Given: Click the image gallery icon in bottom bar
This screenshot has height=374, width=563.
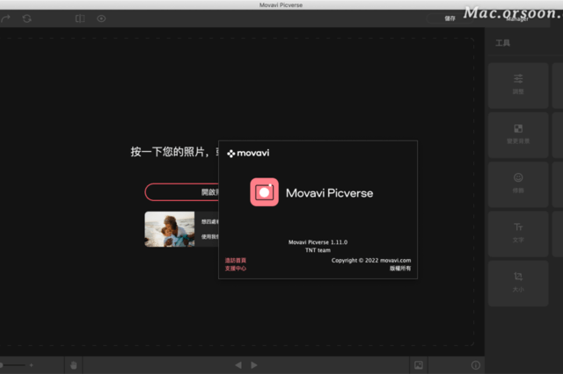Looking at the screenshot, I should pyautogui.click(x=419, y=365).
